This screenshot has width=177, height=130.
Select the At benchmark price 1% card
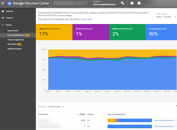click(91, 32)
